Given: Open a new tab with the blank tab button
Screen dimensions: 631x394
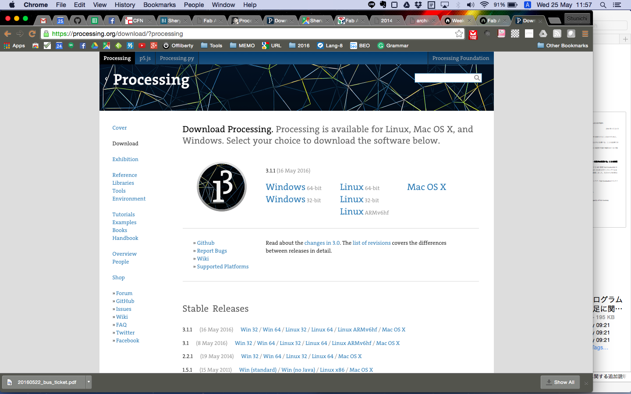Looking at the screenshot, I should pos(554,21).
